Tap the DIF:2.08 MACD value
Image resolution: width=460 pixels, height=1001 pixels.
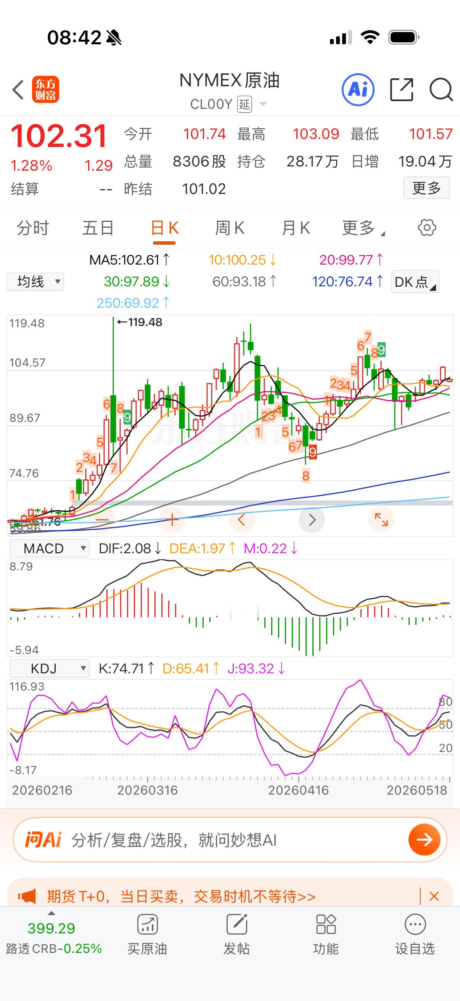[130, 548]
